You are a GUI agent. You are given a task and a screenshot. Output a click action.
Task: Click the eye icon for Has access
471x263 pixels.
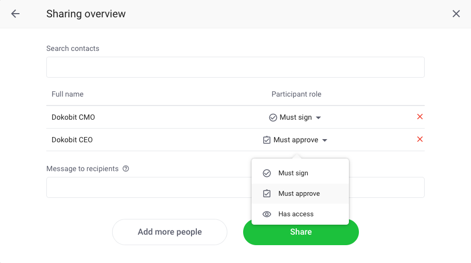pos(267,214)
